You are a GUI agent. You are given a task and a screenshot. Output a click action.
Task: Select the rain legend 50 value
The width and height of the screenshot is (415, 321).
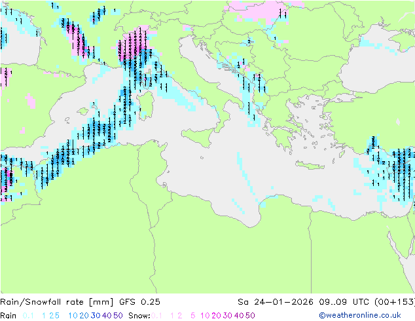coord(118,316)
